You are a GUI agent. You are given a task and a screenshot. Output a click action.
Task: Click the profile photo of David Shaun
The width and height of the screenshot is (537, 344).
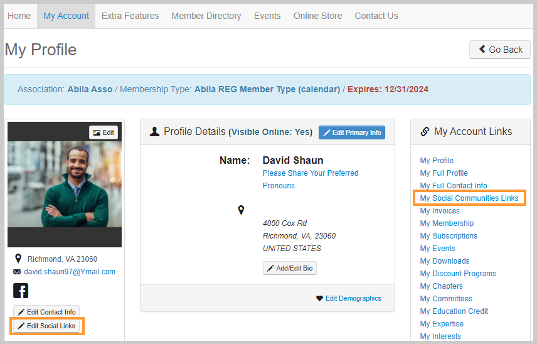[x=65, y=185]
